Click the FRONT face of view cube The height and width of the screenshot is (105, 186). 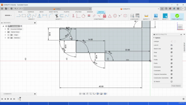point(180,27)
